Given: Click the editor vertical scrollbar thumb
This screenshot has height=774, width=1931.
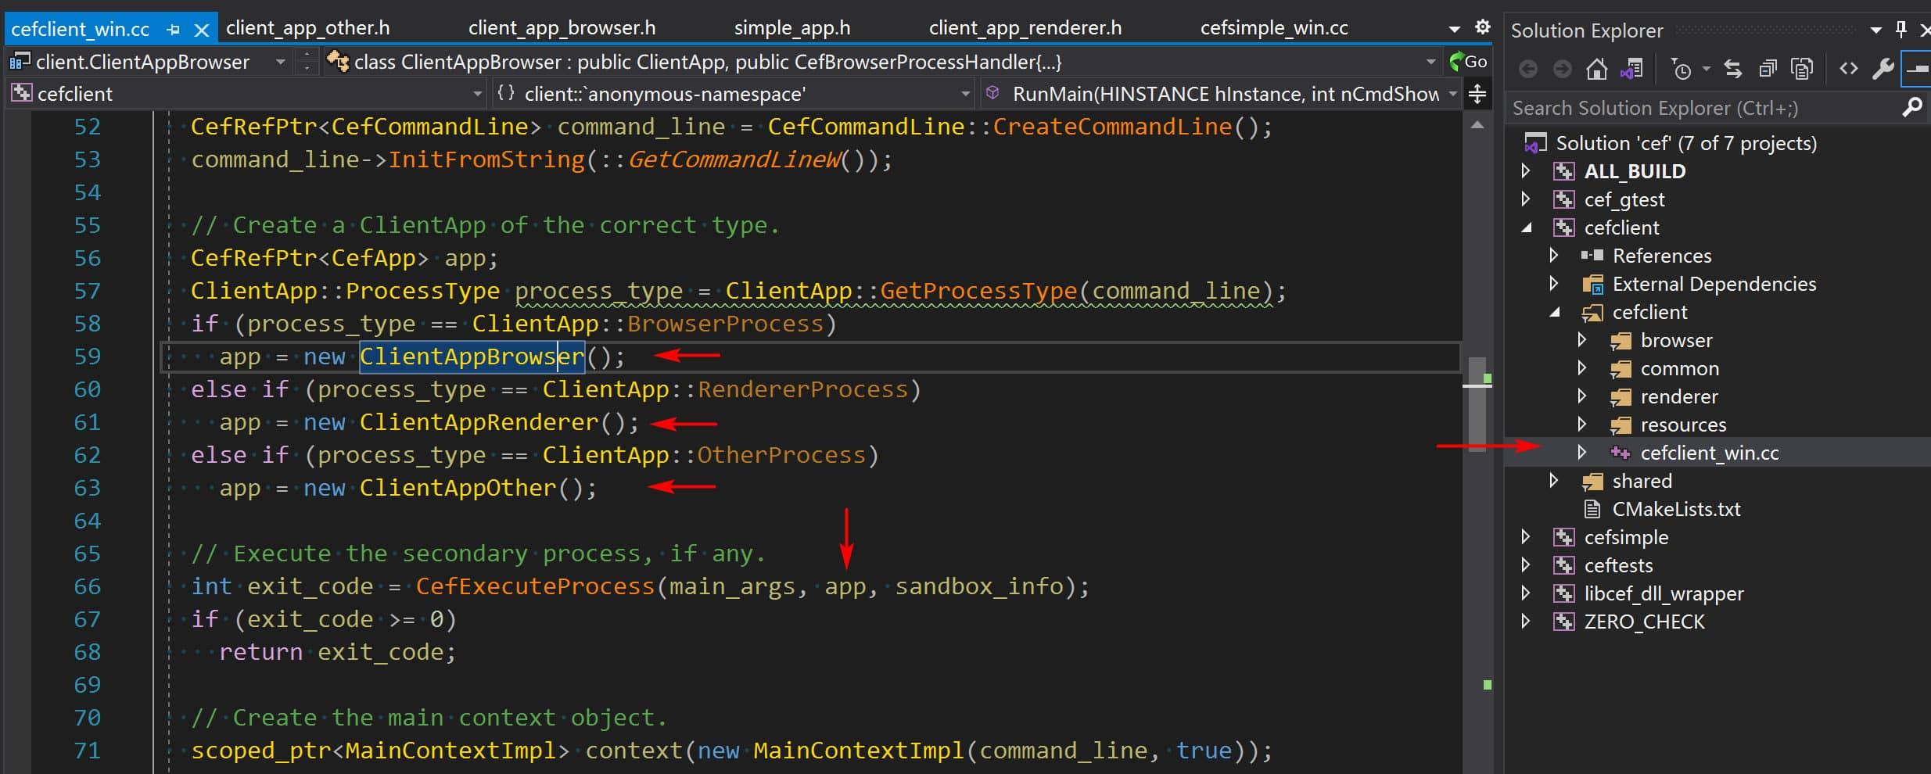Looking at the screenshot, I should (1477, 403).
